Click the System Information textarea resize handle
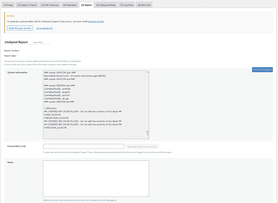Viewport: 278px width, 203px height. (x=148, y=138)
